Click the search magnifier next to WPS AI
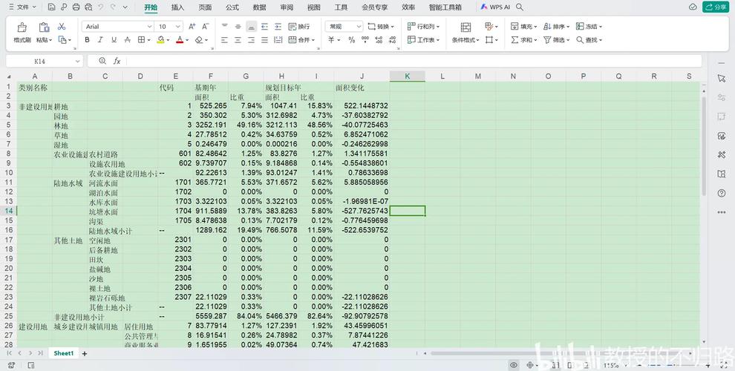 coord(520,7)
